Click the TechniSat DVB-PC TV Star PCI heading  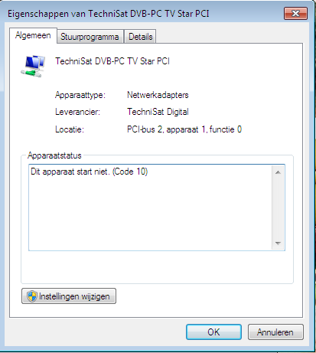point(112,61)
